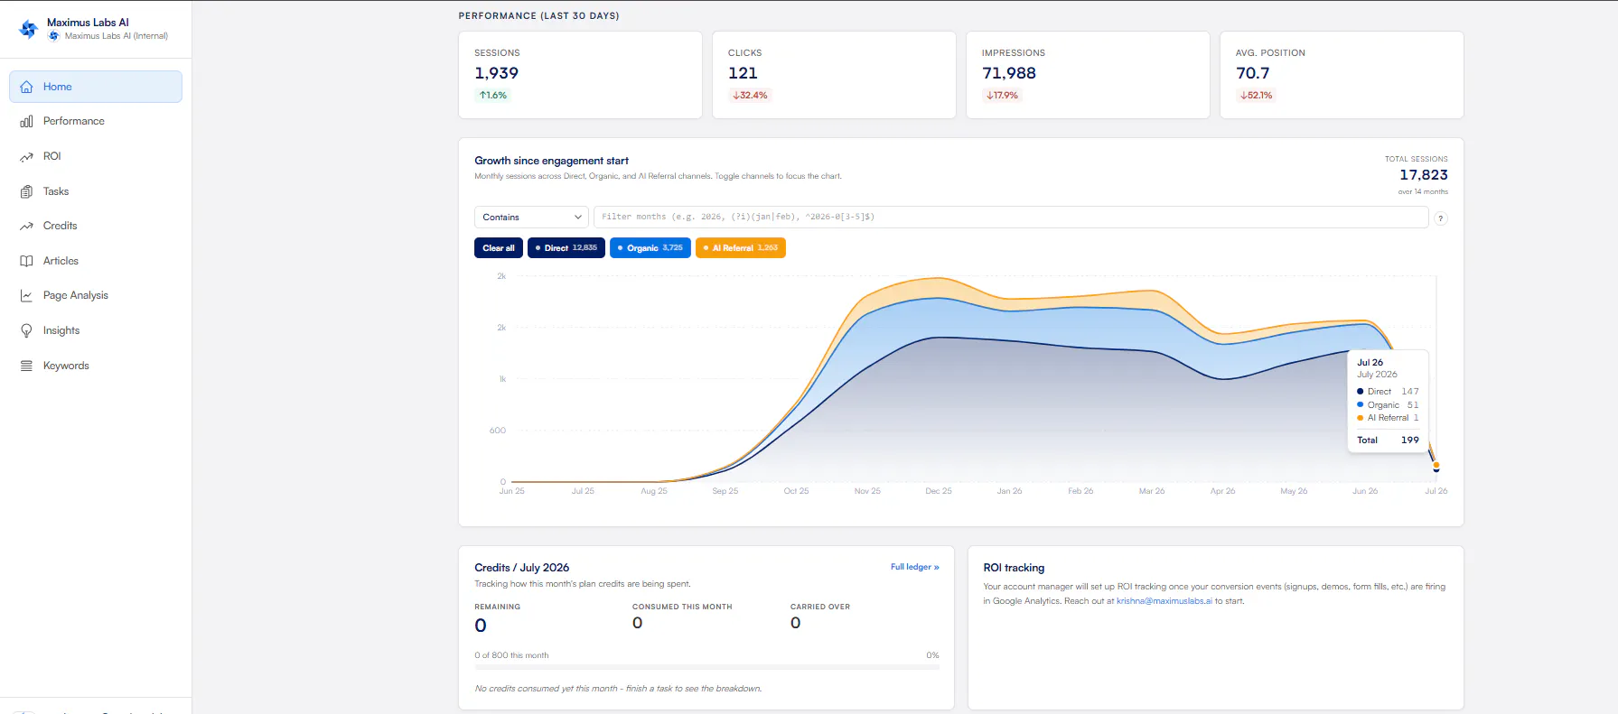The width and height of the screenshot is (1618, 714).
Task: Click the Impressions 71,988 card
Action: click(1088, 75)
